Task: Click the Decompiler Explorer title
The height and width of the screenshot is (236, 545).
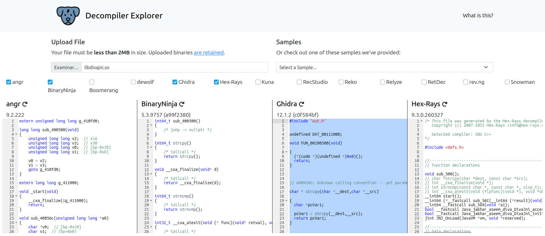Action: 124,16
